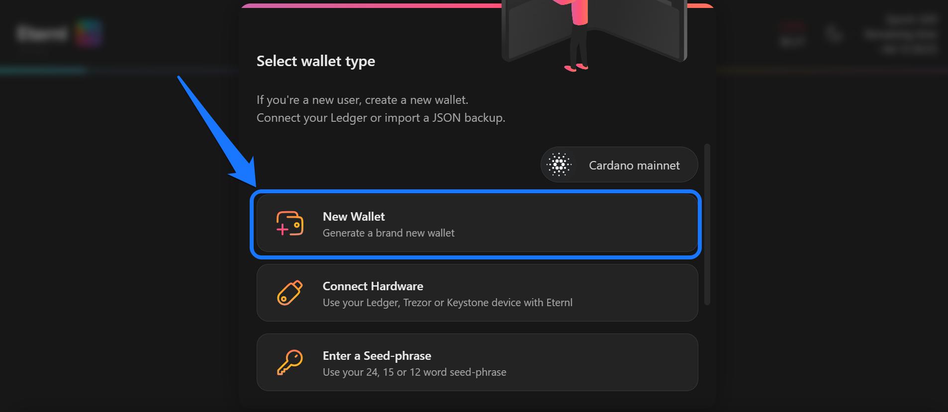Open the Cardano mainnet network selector
948x412 pixels.
click(619, 165)
